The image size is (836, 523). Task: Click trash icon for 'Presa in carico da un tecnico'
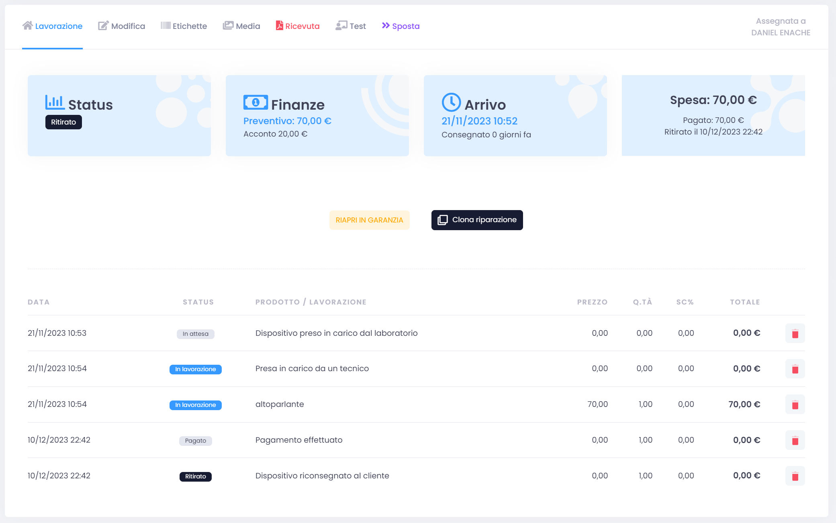tap(795, 369)
